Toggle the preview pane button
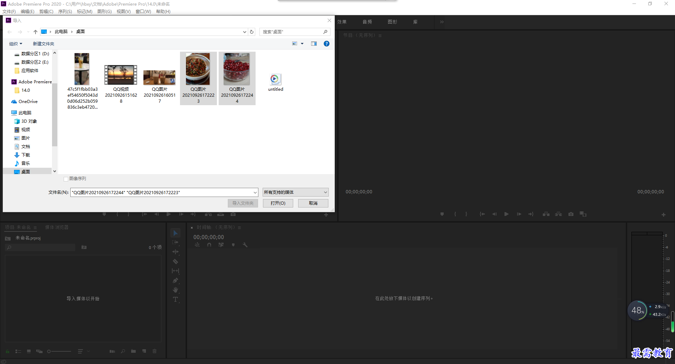The height and width of the screenshot is (364, 675). (314, 44)
